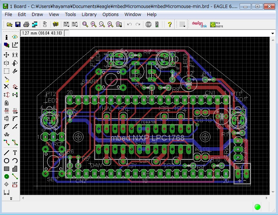Expand the command line history dropdown

click(x=273, y=33)
